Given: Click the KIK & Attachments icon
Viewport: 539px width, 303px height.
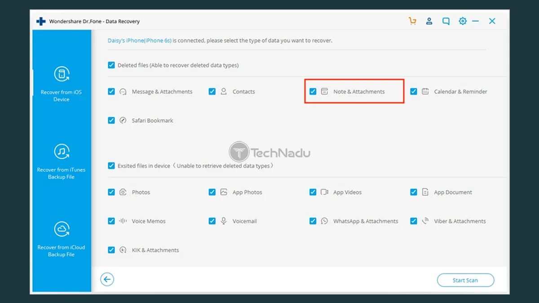Looking at the screenshot, I should click(x=123, y=250).
